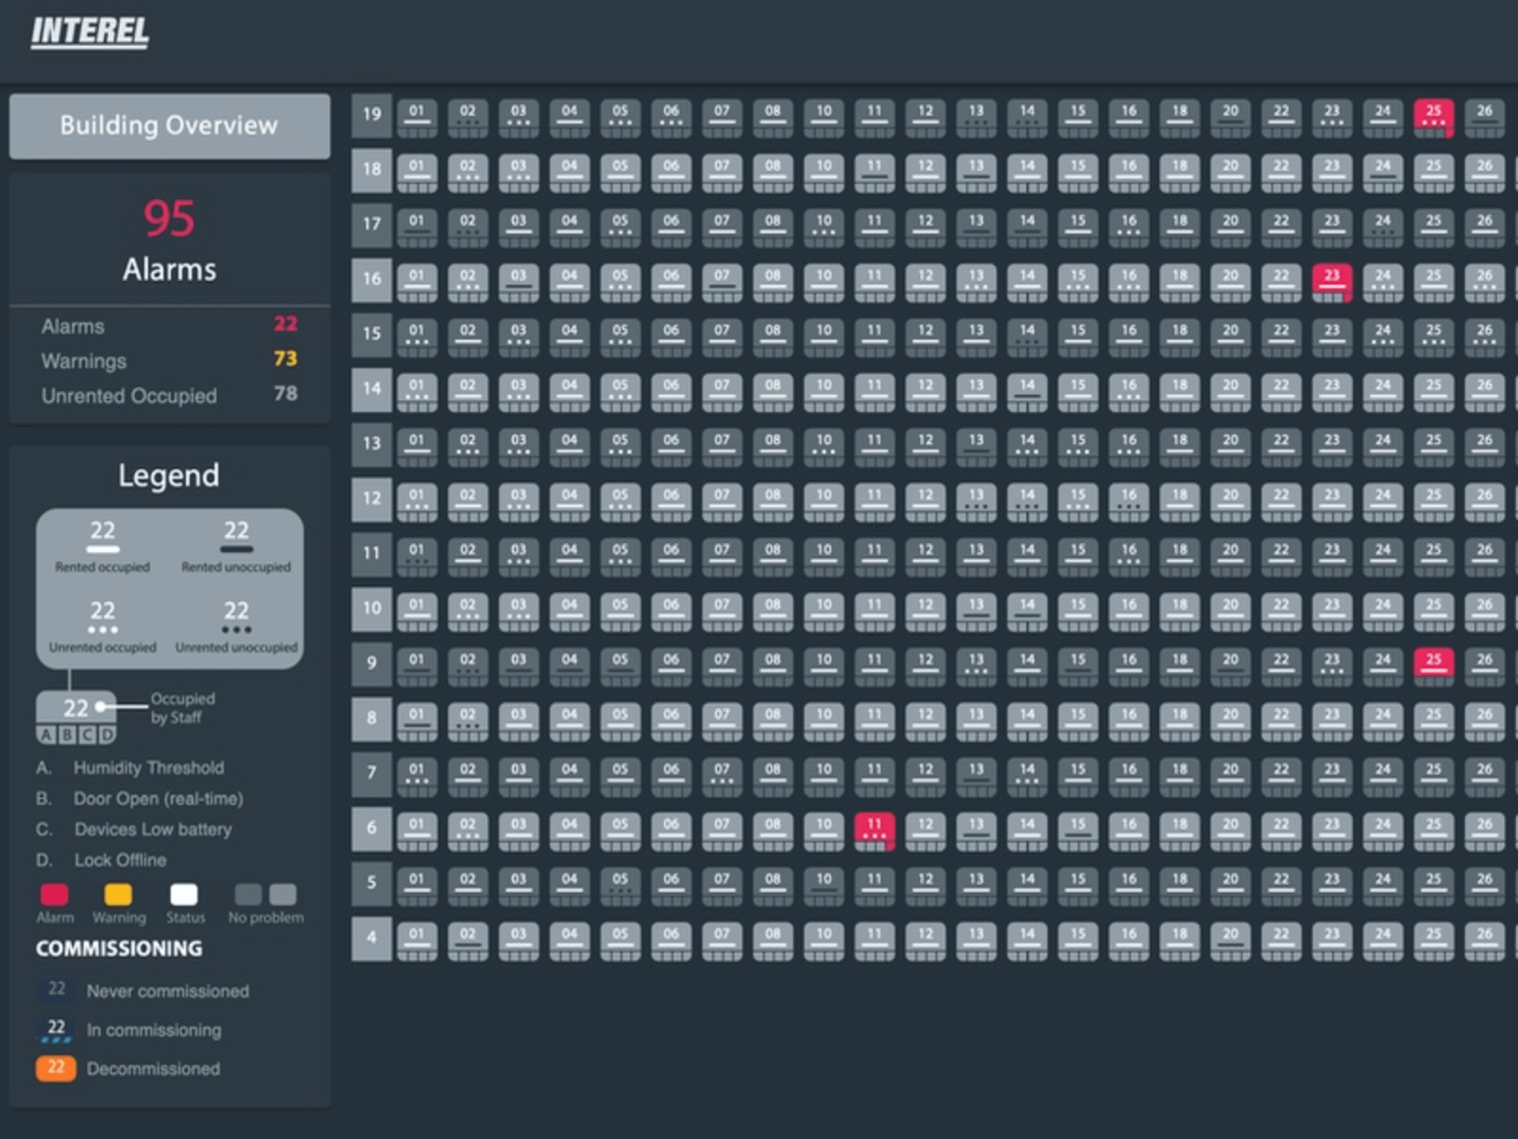The image size is (1518, 1139).
Task: Click the yellow Warning legend swatch
Action: point(118,895)
